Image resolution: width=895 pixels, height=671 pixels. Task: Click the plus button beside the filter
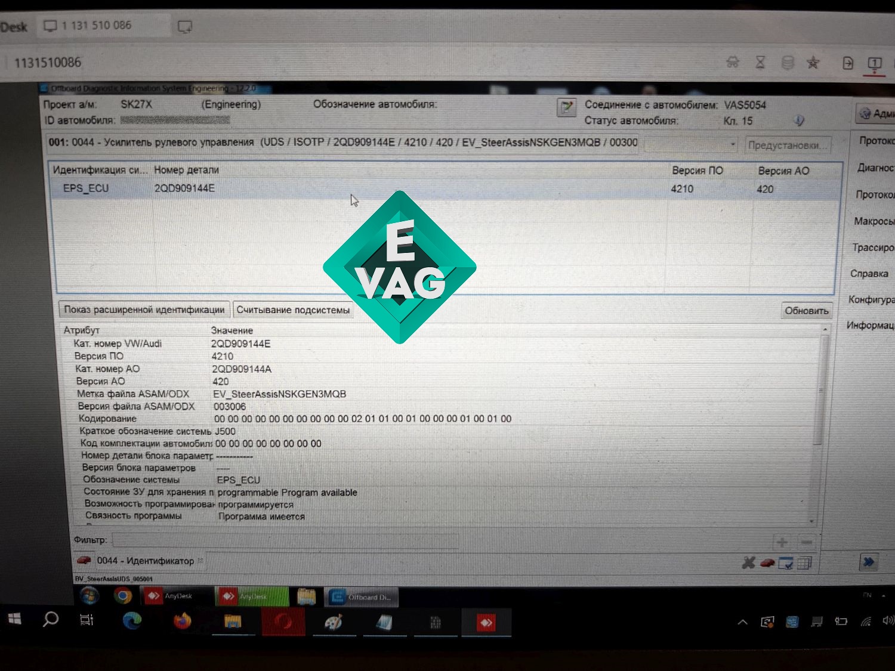click(782, 542)
